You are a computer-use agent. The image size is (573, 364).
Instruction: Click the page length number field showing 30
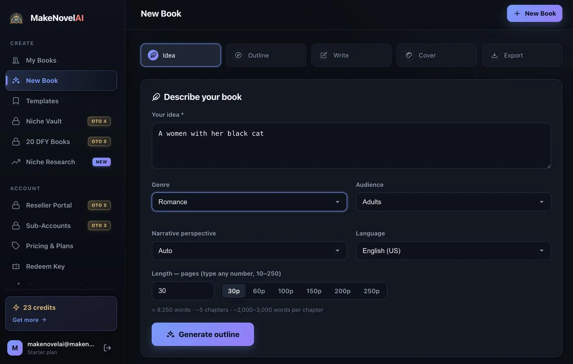click(x=183, y=291)
